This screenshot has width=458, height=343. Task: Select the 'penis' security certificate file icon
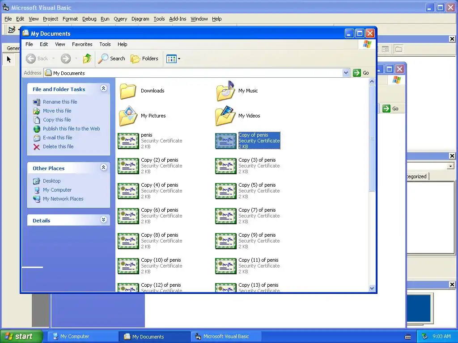point(128,141)
